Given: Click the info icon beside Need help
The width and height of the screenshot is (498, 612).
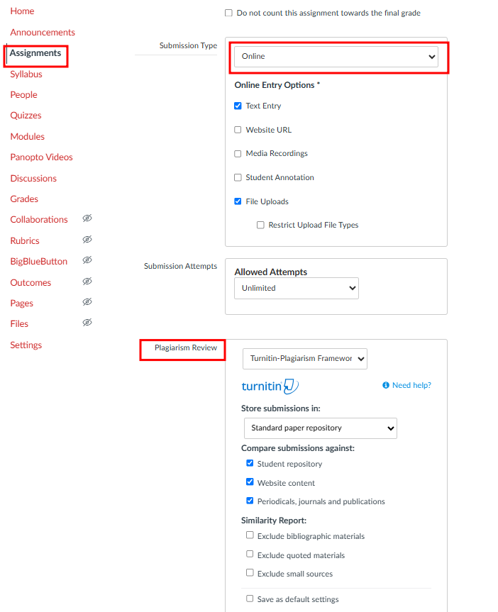Looking at the screenshot, I should (386, 385).
